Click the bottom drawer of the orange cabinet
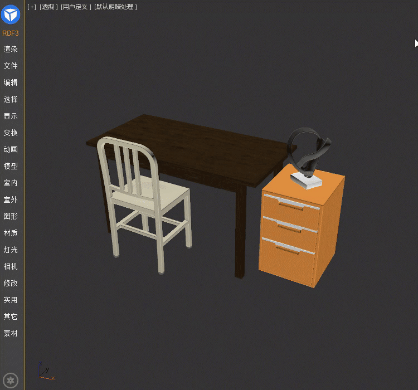This screenshot has height=390, width=418. [288, 262]
